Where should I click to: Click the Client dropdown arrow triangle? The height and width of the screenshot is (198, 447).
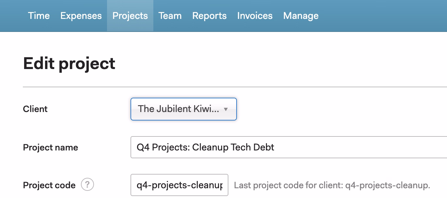click(x=225, y=109)
